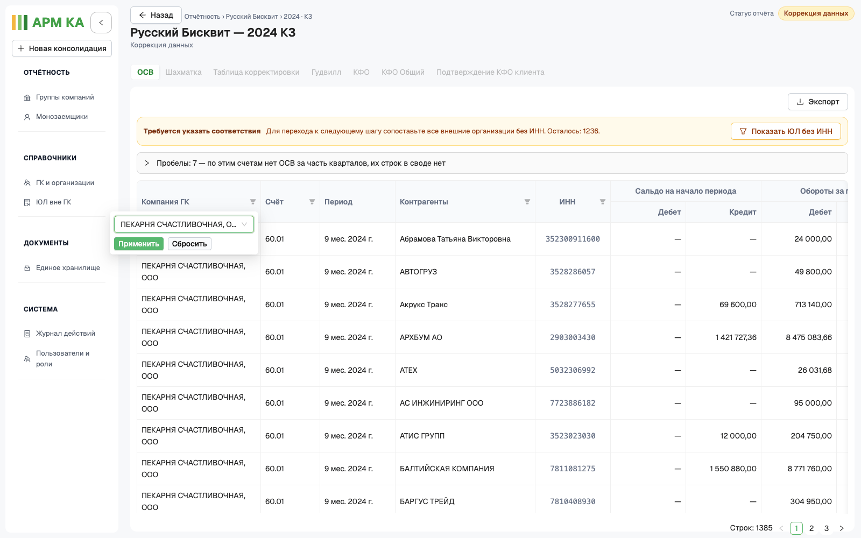This screenshot has height=538, width=861.
Task: Go to the next page arrow
Action: 842,528
